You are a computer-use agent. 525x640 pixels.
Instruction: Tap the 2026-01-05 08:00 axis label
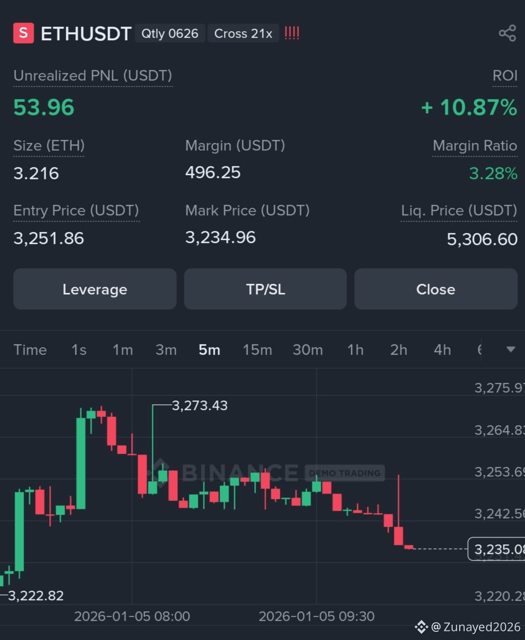point(132,616)
